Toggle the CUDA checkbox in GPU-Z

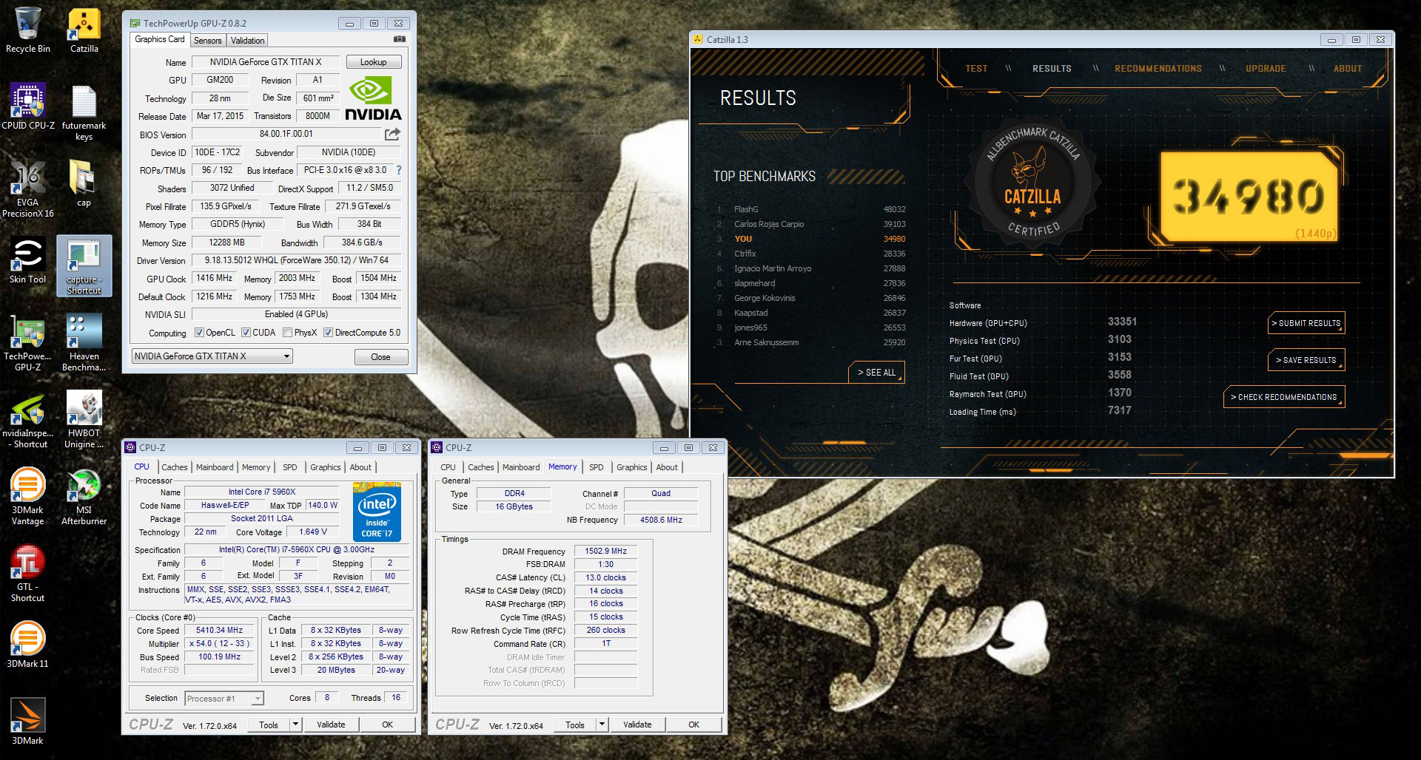click(246, 333)
